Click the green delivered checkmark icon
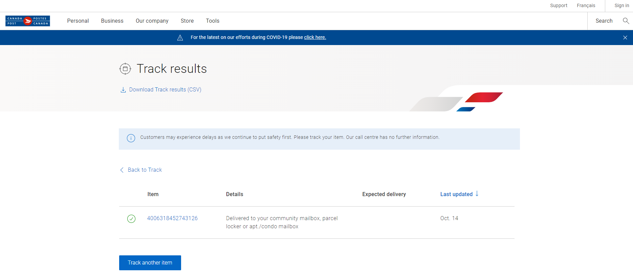Screen dimensions: 633x275 tap(131, 219)
